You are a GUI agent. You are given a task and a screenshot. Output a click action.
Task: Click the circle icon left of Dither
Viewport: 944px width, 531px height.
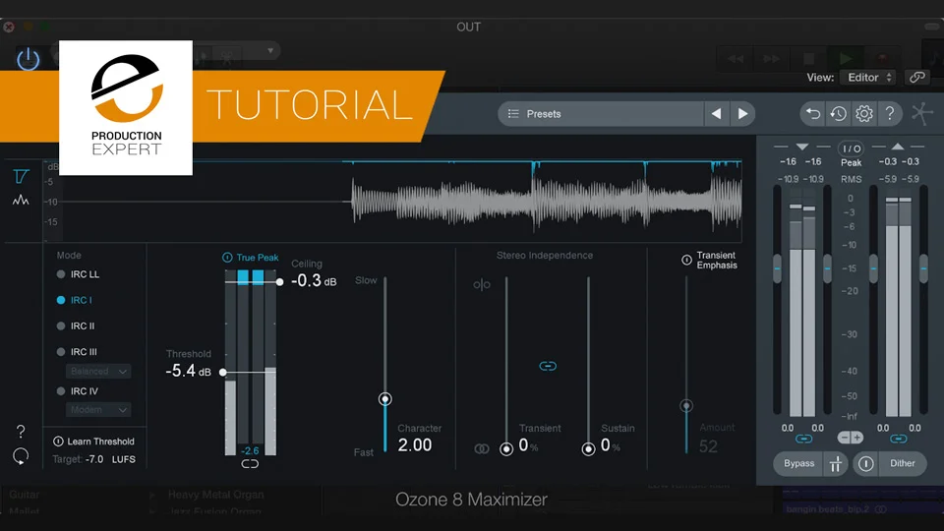click(865, 463)
